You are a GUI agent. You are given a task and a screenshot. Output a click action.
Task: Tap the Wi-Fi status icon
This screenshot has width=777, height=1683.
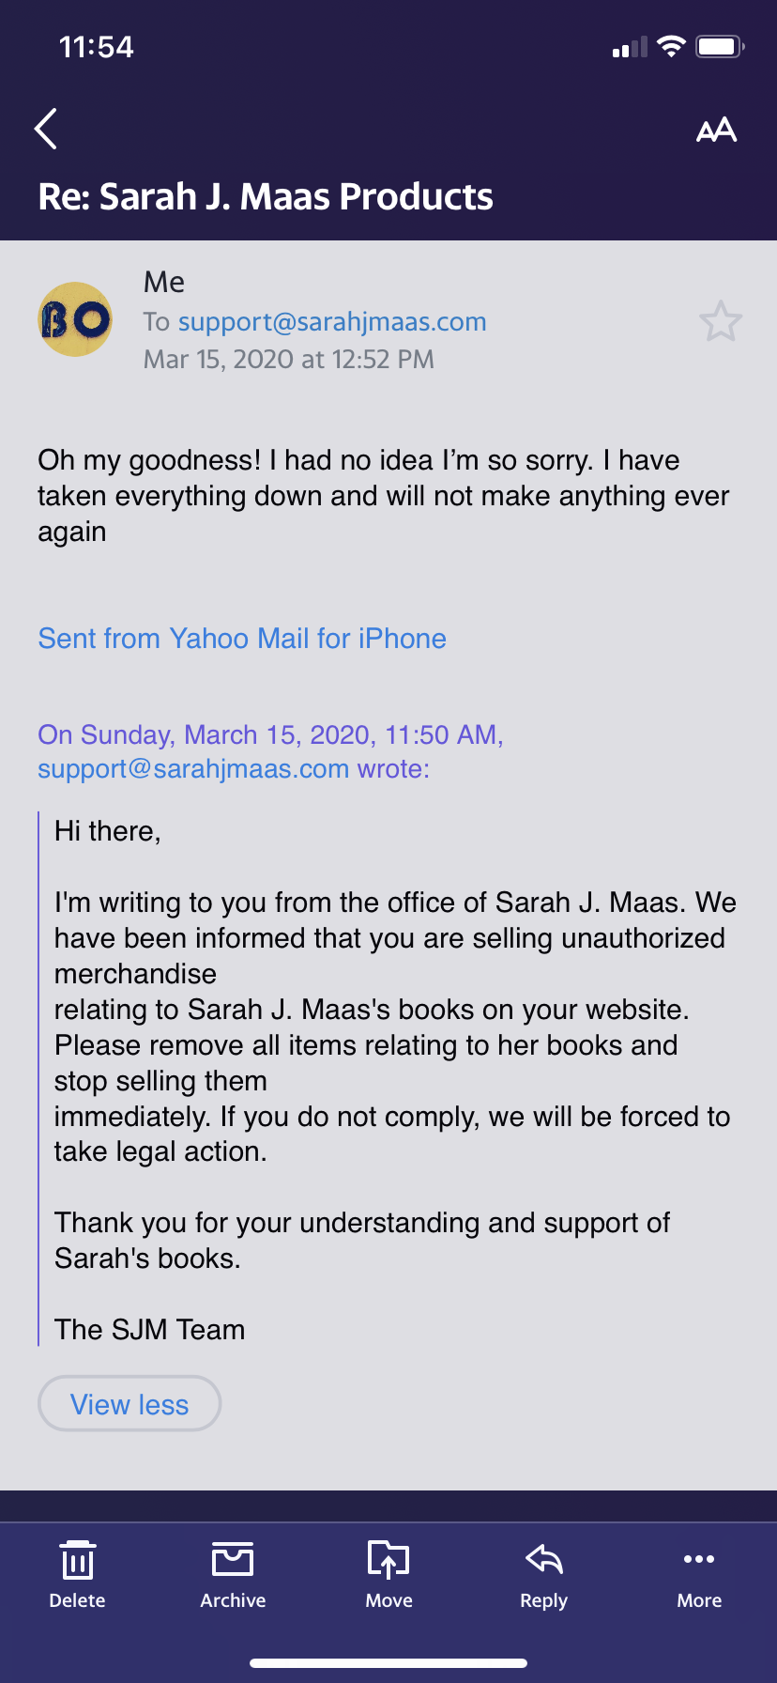click(671, 46)
